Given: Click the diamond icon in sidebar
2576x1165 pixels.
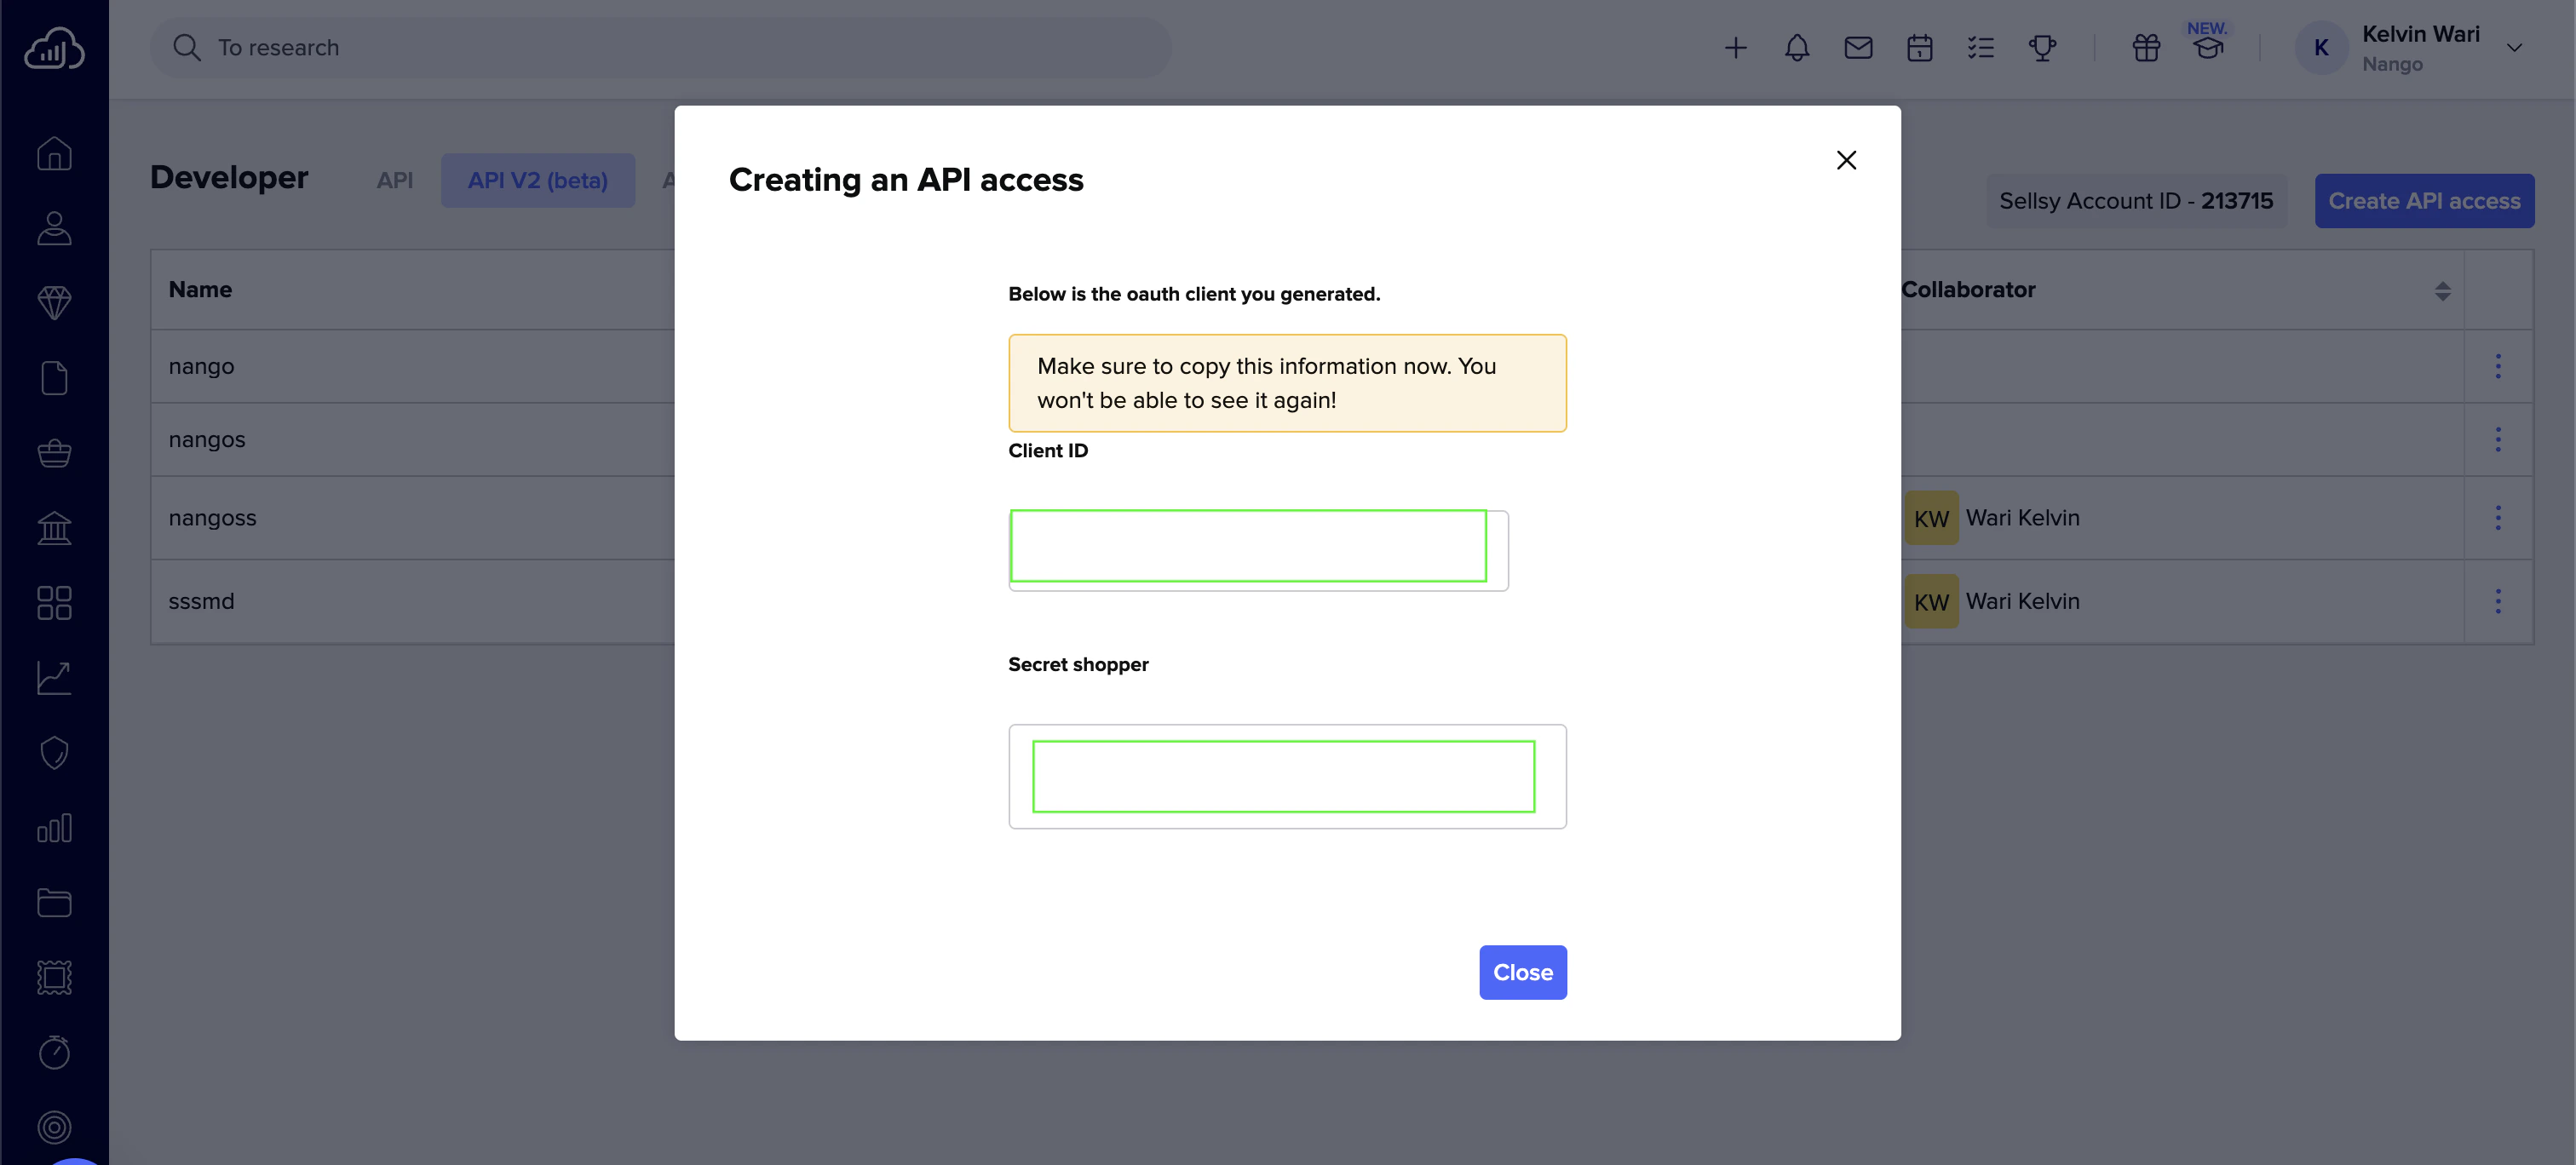Looking at the screenshot, I should pyautogui.click(x=54, y=303).
